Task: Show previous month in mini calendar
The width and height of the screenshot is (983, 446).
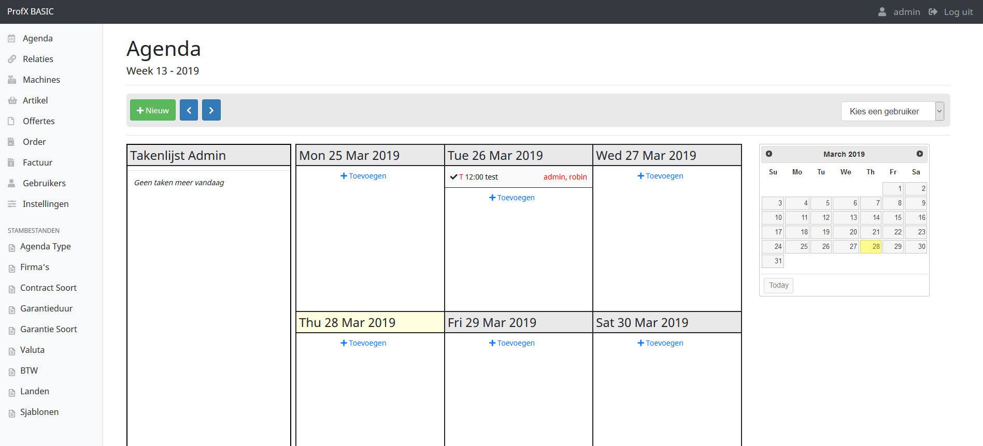Action: [769, 154]
